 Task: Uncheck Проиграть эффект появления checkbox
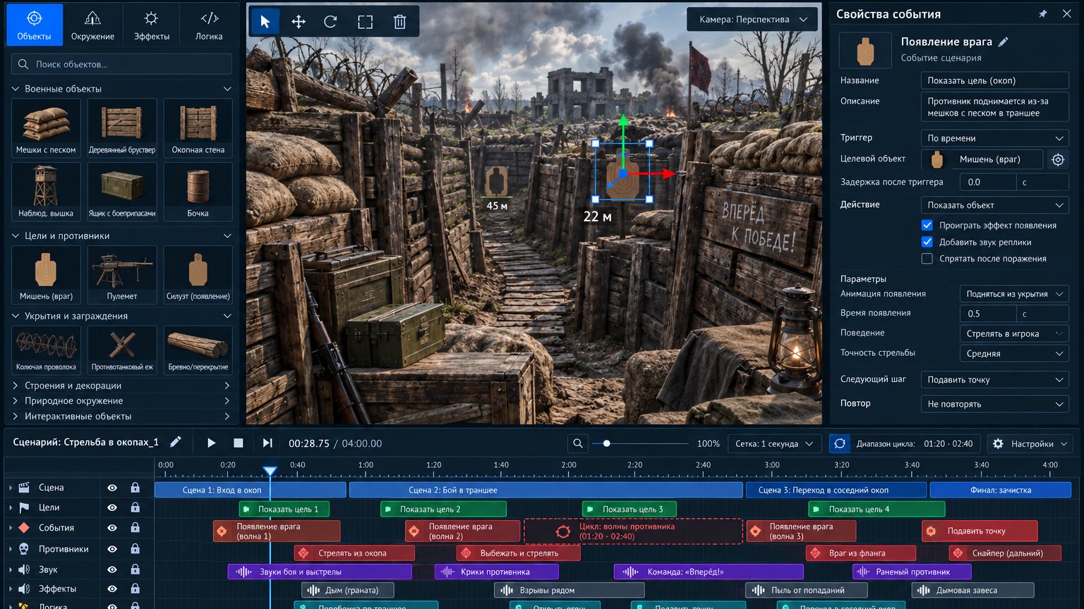tap(927, 226)
